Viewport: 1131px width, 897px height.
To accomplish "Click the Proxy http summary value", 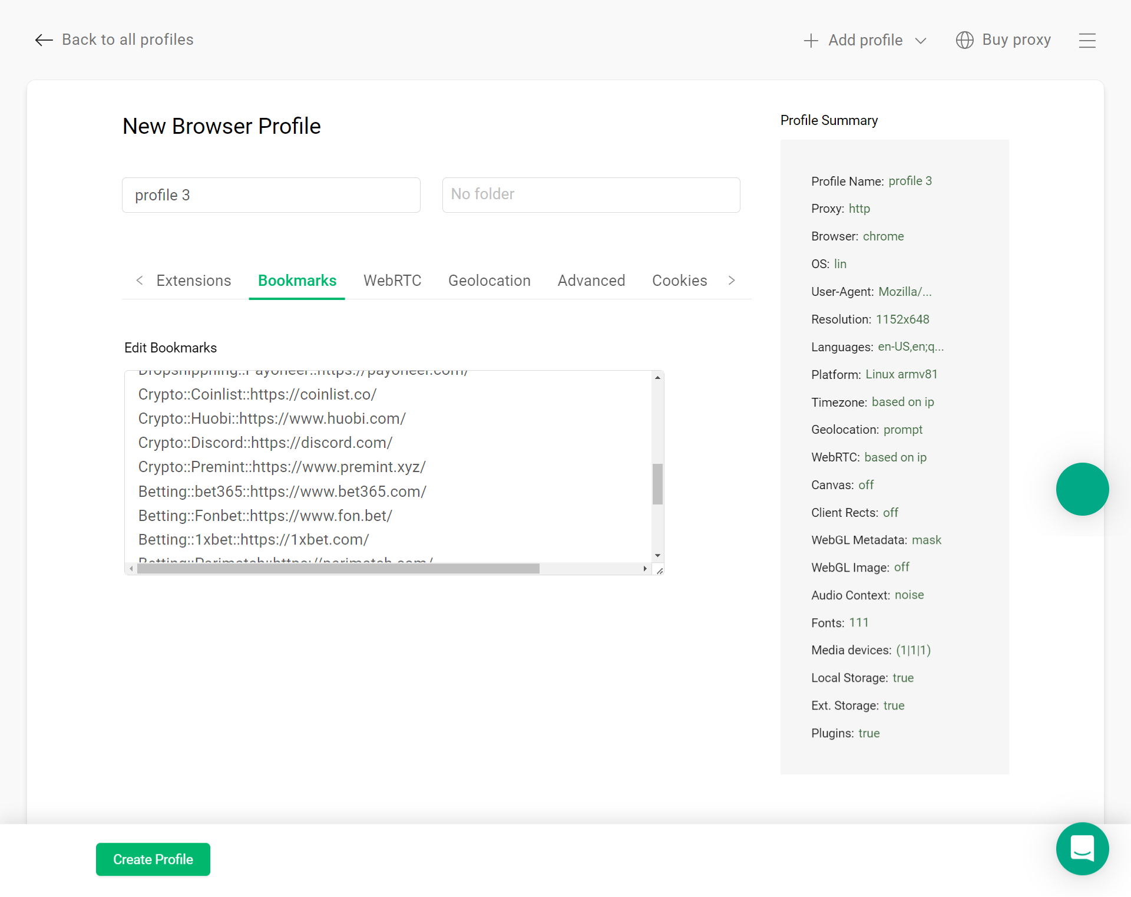I will click(x=859, y=209).
